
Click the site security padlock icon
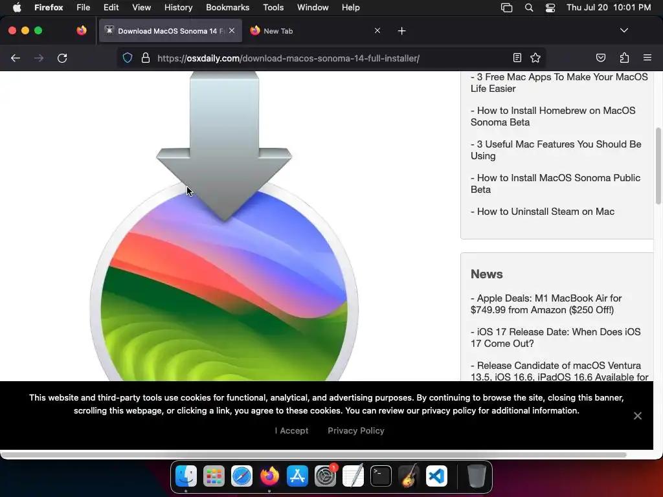(x=146, y=58)
